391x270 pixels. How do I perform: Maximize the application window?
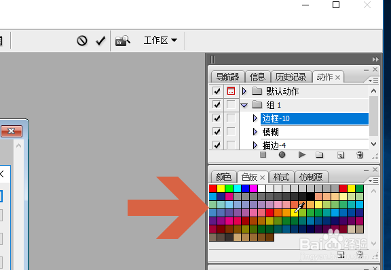click(x=336, y=5)
